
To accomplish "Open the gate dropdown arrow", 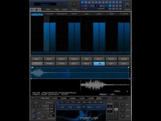I will 108,98.
